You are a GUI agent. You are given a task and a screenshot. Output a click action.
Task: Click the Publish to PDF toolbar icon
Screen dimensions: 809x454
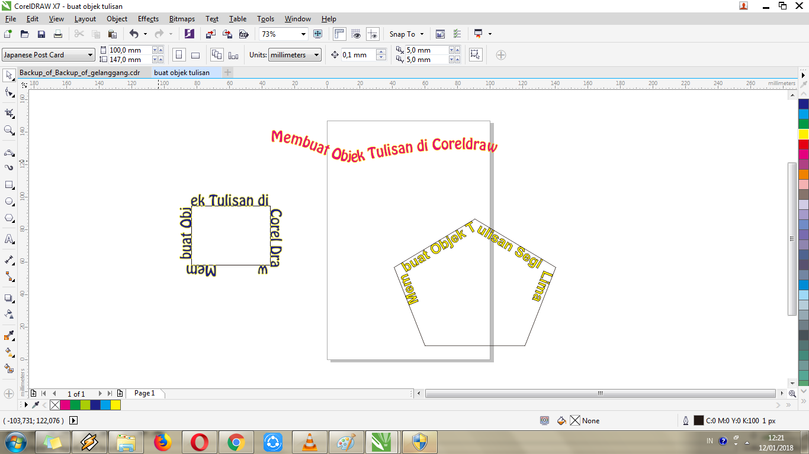click(242, 34)
